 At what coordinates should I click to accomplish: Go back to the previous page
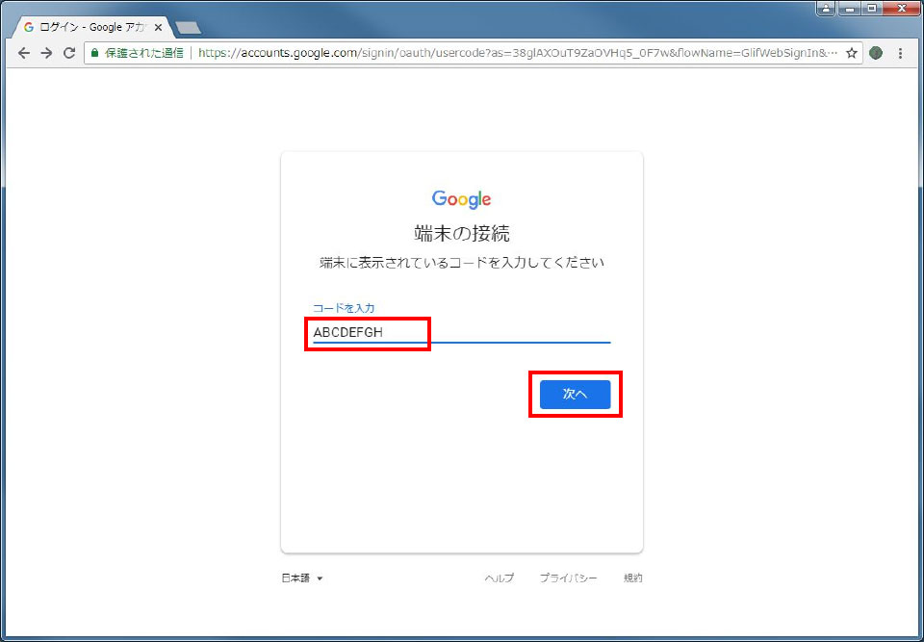pos(23,53)
